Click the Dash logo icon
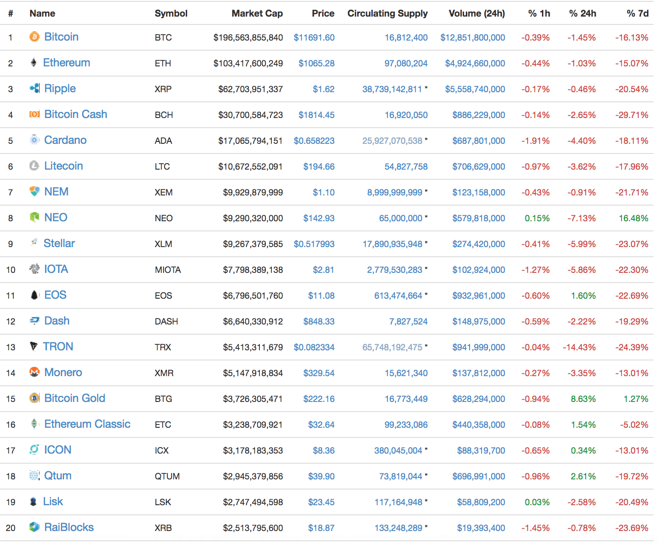The image size is (659, 543). tap(35, 320)
